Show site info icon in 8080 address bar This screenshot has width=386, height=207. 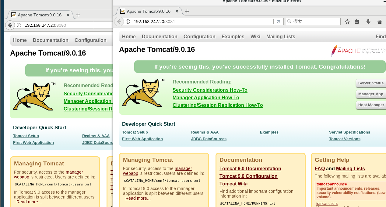[x=19, y=25]
